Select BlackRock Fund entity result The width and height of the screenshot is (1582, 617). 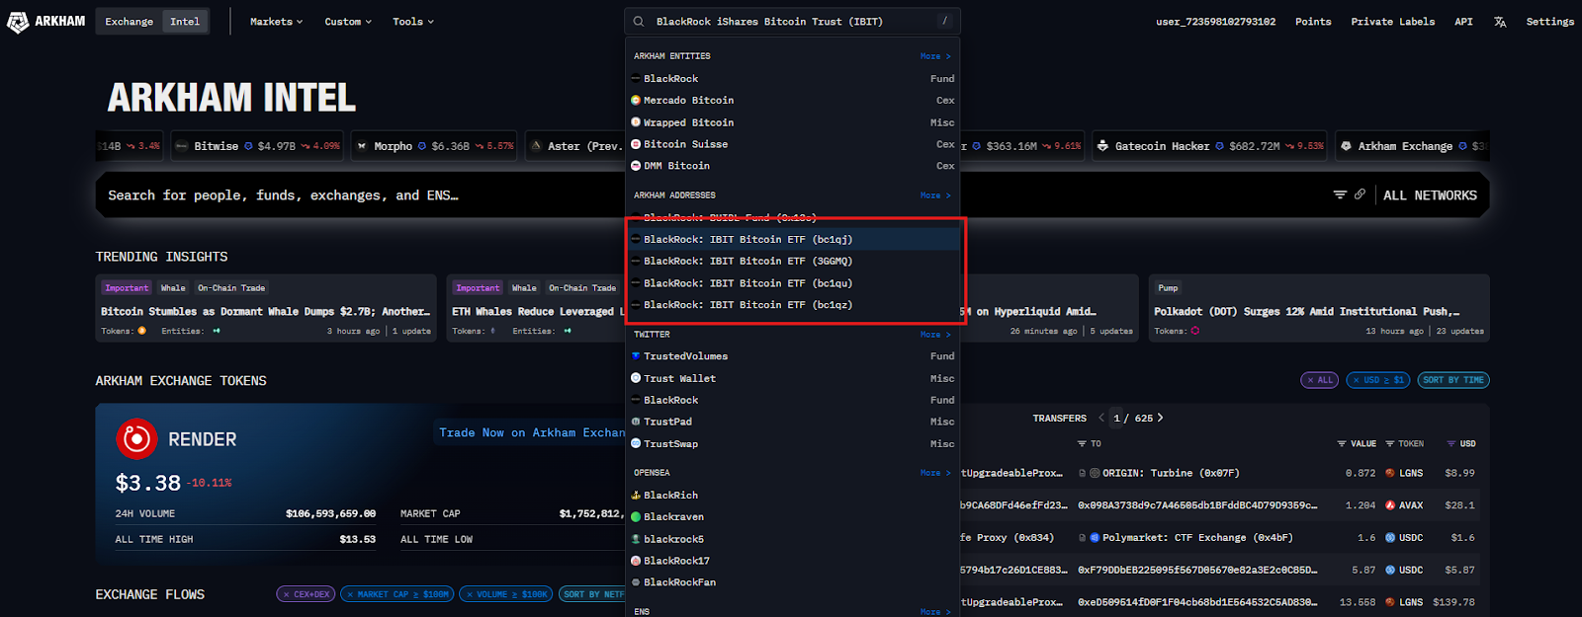tap(793, 79)
